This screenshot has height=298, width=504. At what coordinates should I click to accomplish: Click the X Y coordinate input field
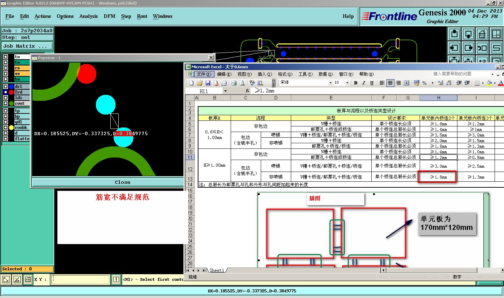click(x=80, y=279)
